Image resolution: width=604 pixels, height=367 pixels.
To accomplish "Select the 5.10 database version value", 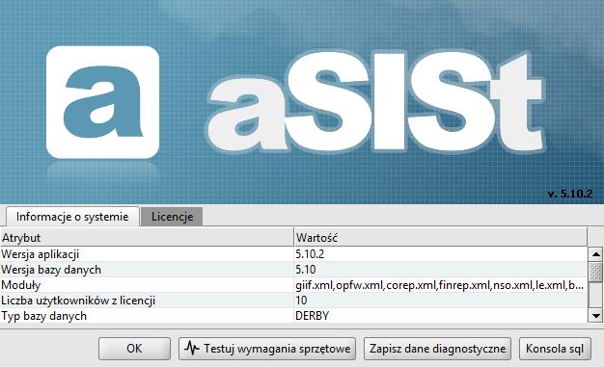I will 440,270.
